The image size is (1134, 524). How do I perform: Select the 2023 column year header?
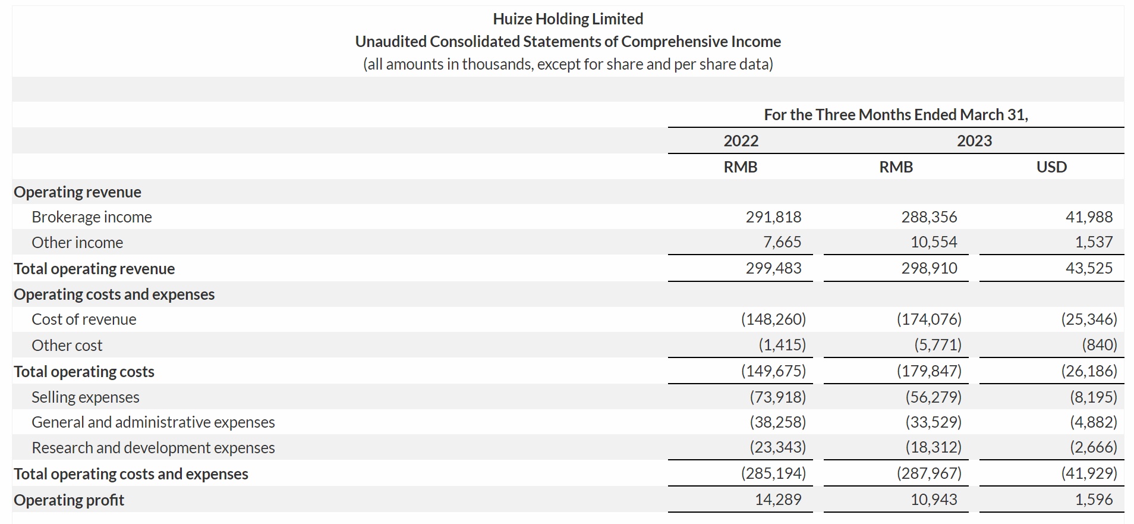974,141
